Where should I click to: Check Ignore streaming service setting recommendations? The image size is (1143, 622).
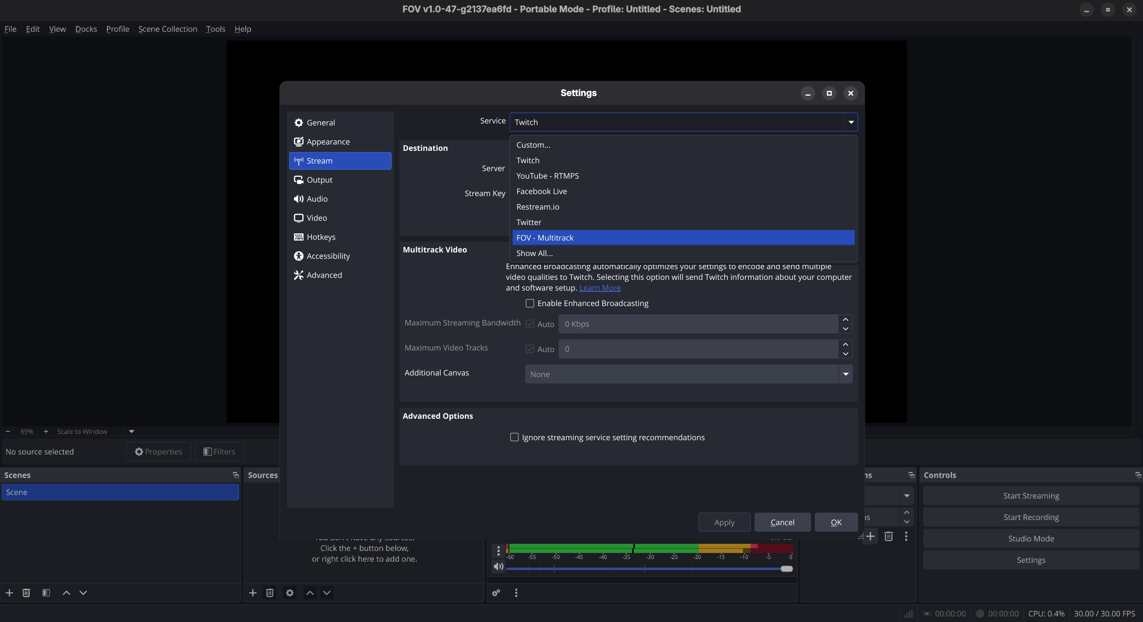tap(514, 437)
